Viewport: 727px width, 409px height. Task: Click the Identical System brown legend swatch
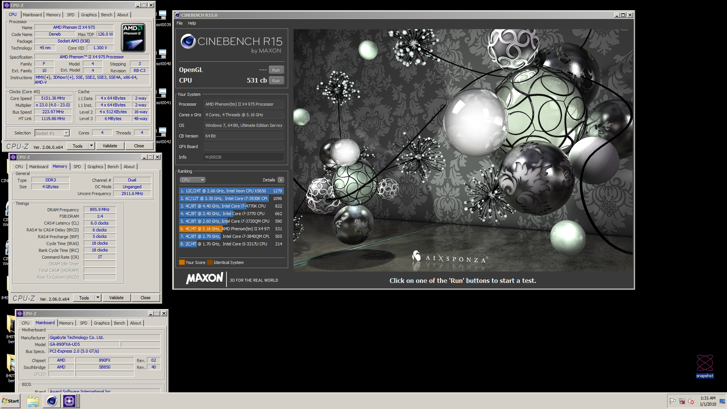pyautogui.click(x=210, y=262)
